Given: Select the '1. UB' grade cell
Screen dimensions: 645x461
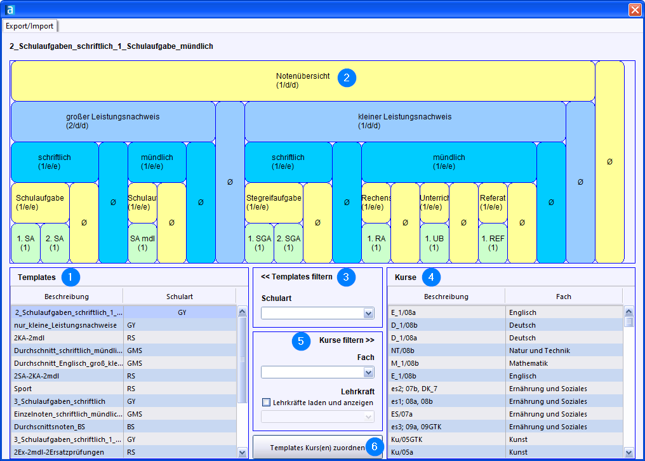Looking at the screenshot, I should click(434, 243).
